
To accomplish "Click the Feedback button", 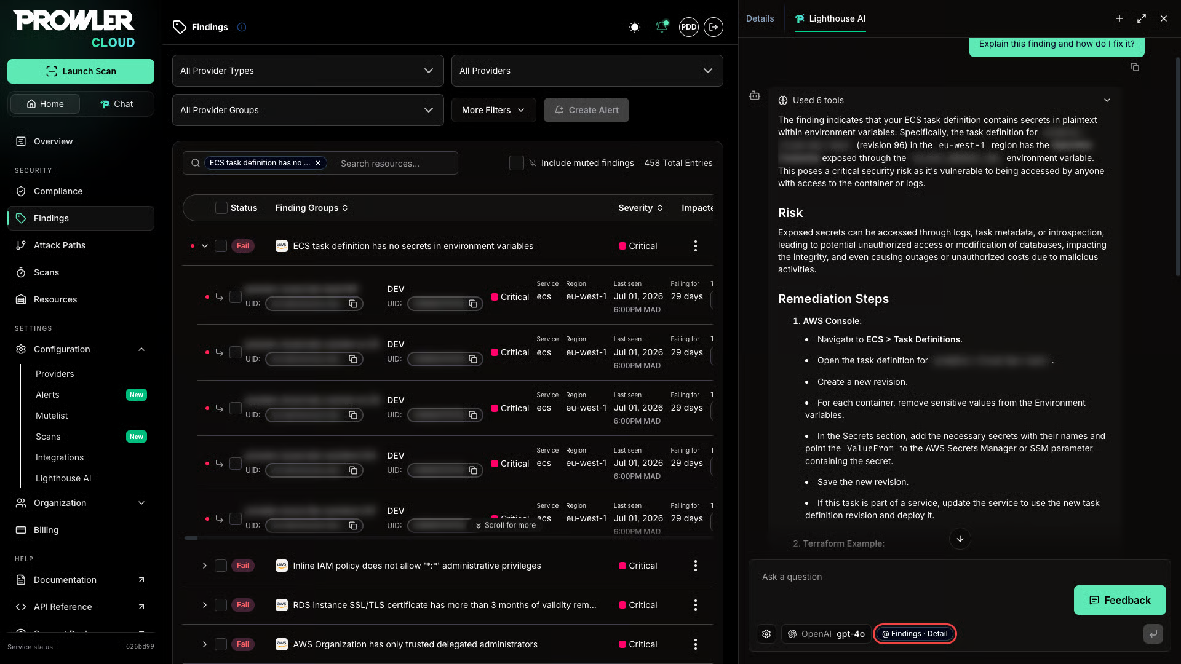I will coord(1119,600).
